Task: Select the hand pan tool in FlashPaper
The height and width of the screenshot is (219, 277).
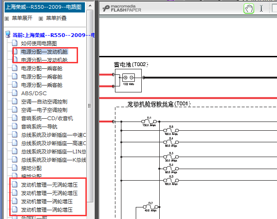Action: (249, 8)
